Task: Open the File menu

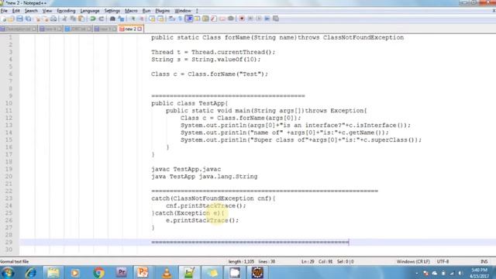Action: pyautogui.click(x=4, y=11)
